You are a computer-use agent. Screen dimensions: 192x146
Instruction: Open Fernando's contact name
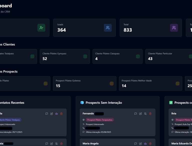click(x=88, y=113)
